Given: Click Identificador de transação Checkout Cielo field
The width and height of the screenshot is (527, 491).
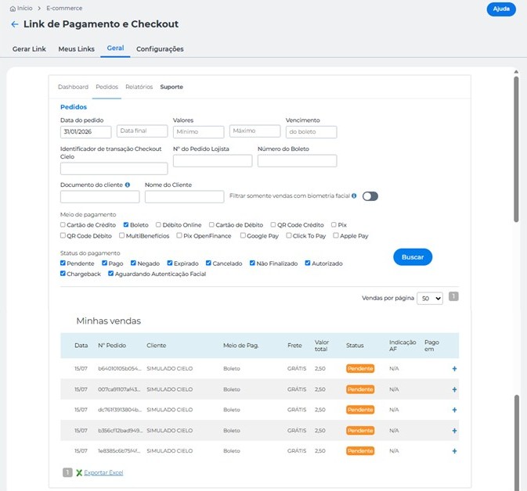Looking at the screenshot, I should click(114, 168).
